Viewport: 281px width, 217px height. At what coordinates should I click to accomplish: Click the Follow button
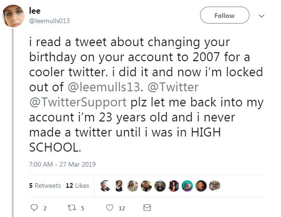point(225,15)
